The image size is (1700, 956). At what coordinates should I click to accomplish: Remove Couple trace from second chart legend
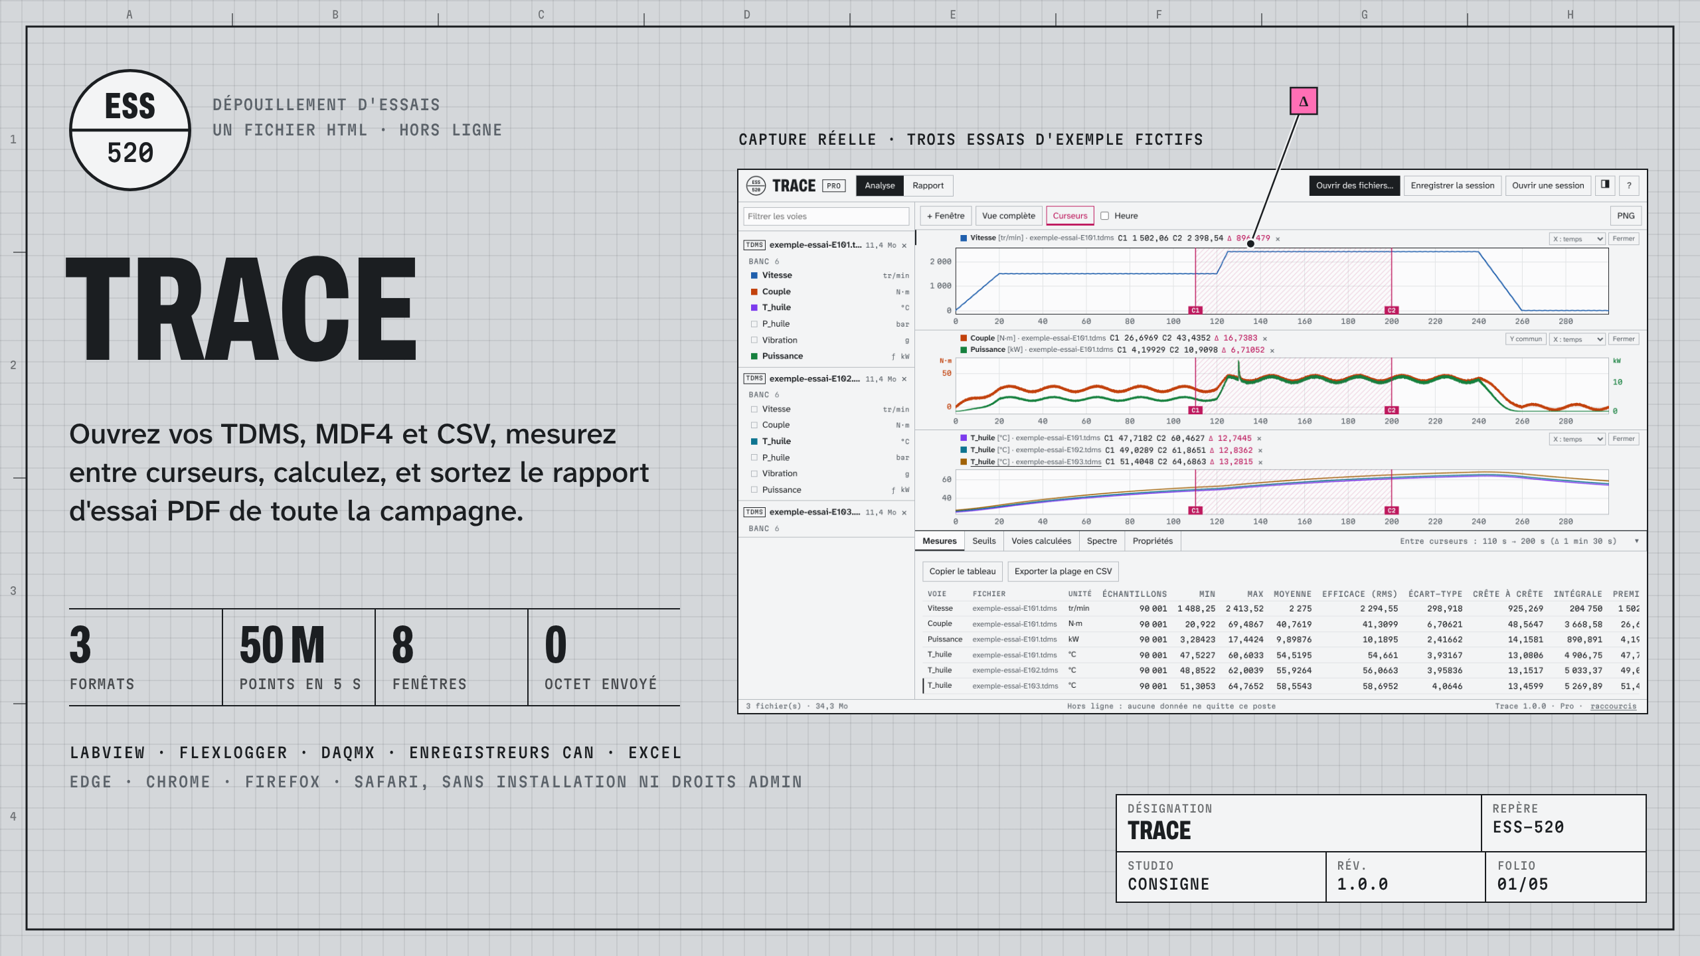click(x=1265, y=339)
